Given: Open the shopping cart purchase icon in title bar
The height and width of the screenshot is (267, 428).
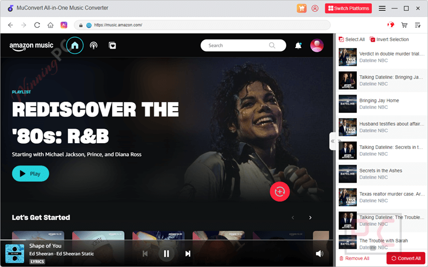Looking at the screenshot, I should (302, 8).
